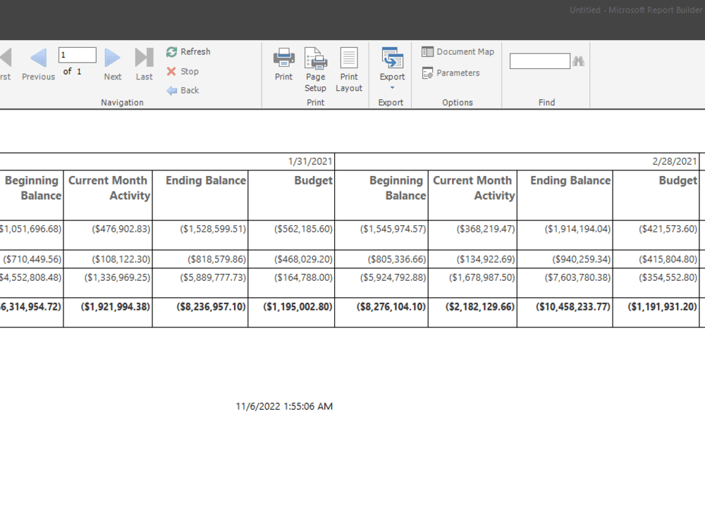The width and height of the screenshot is (705, 528).
Task: Click the Refresh icon to reload the report
Action: pos(171,51)
